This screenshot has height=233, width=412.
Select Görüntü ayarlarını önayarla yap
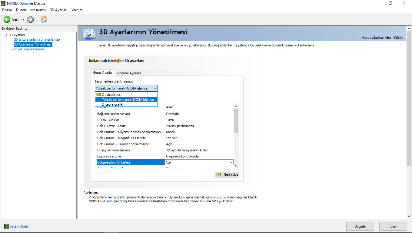click(37, 39)
